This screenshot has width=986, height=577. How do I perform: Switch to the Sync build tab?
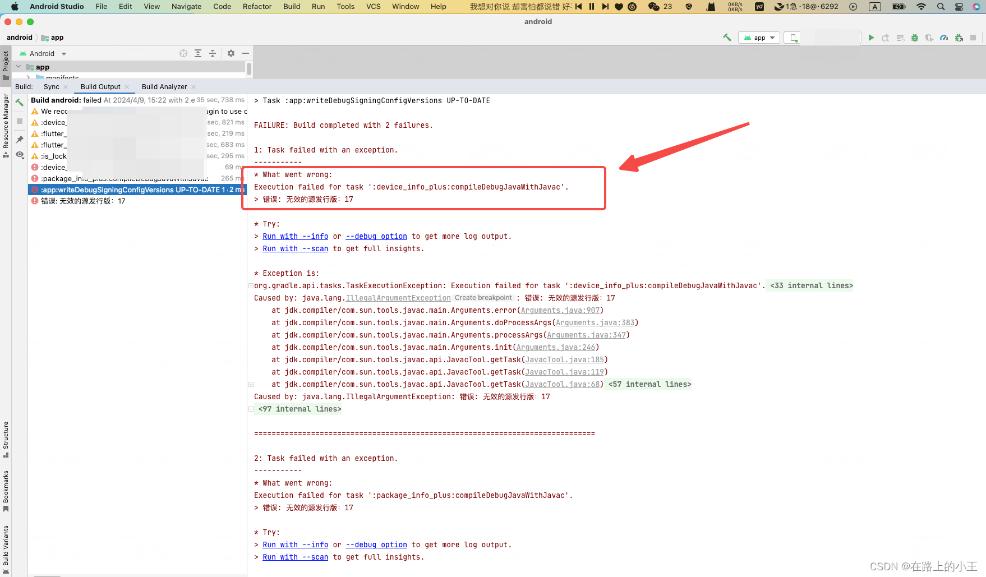click(51, 87)
